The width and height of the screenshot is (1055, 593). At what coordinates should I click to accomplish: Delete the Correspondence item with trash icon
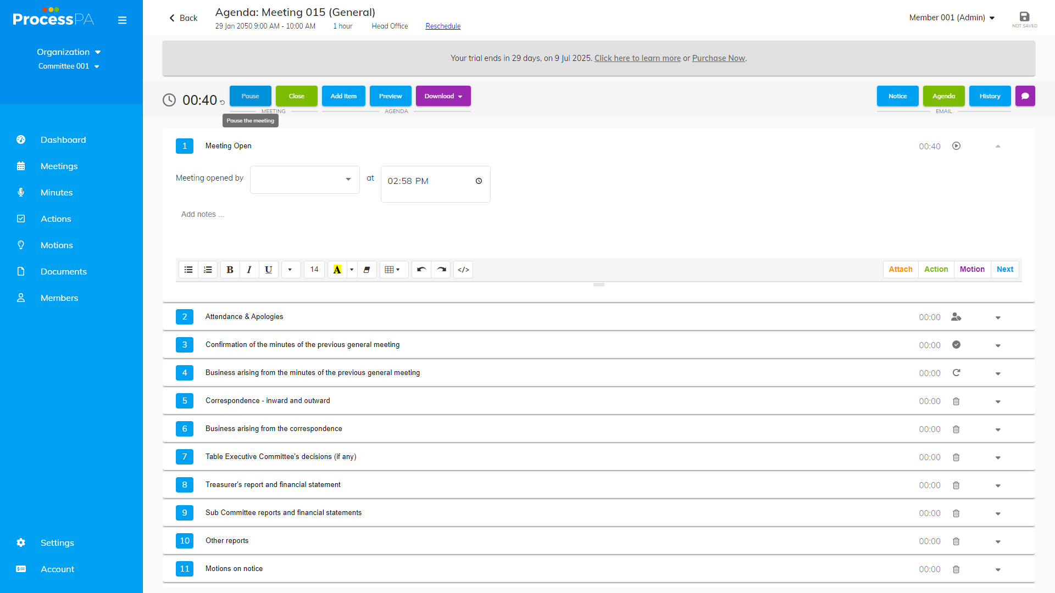(956, 401)
